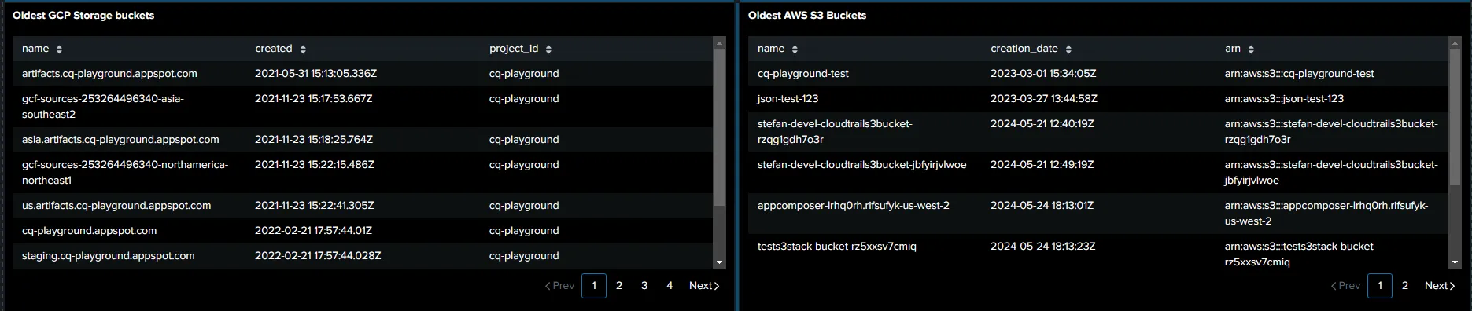The height and width of the screenshot is (311, 1472).
Task: Go to page 2 of AWS S3 buckets
Action: (x=1405, y=286)
